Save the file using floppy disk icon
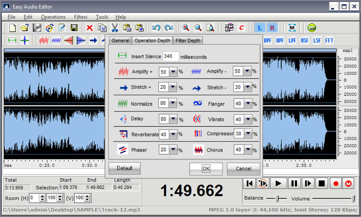Screen dimensions: 361x217 74,28
